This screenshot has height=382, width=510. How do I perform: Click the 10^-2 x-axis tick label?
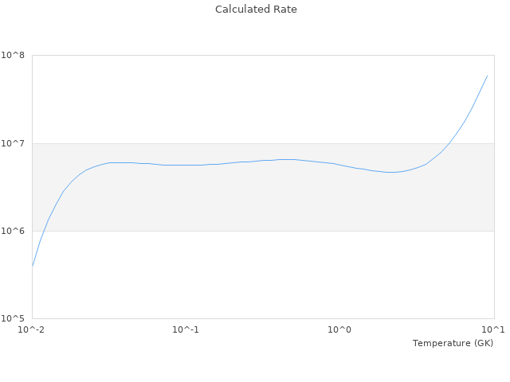pos(32,329)
